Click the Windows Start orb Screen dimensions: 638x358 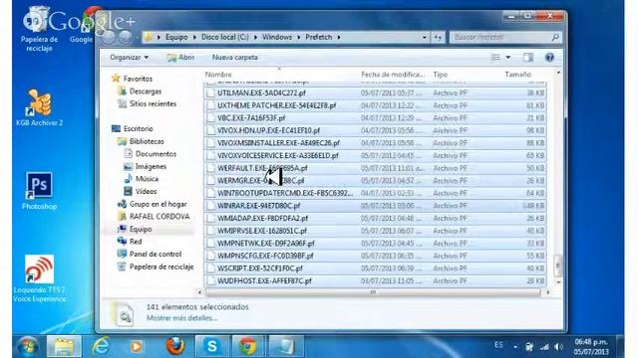[28, 346]
